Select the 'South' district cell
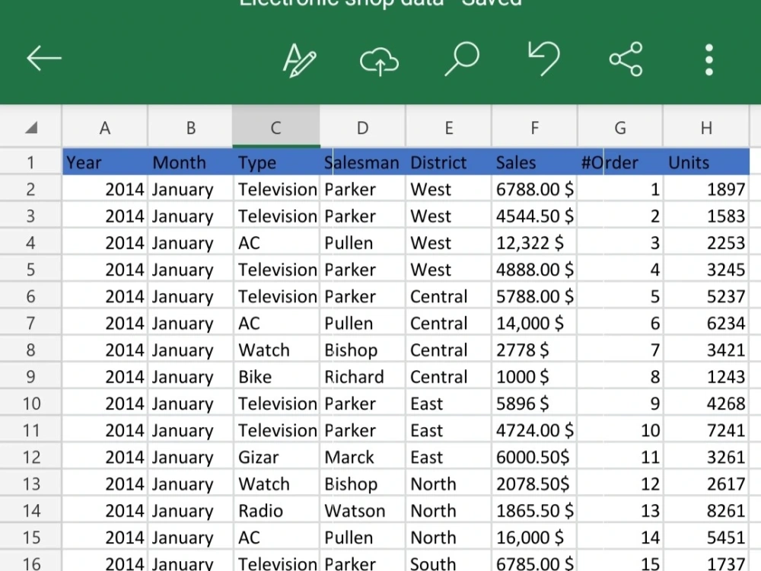Screen dimensions: 761x571 (449, 563)
